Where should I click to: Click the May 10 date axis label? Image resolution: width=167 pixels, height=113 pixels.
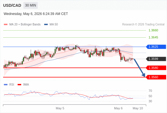[138, 108]
